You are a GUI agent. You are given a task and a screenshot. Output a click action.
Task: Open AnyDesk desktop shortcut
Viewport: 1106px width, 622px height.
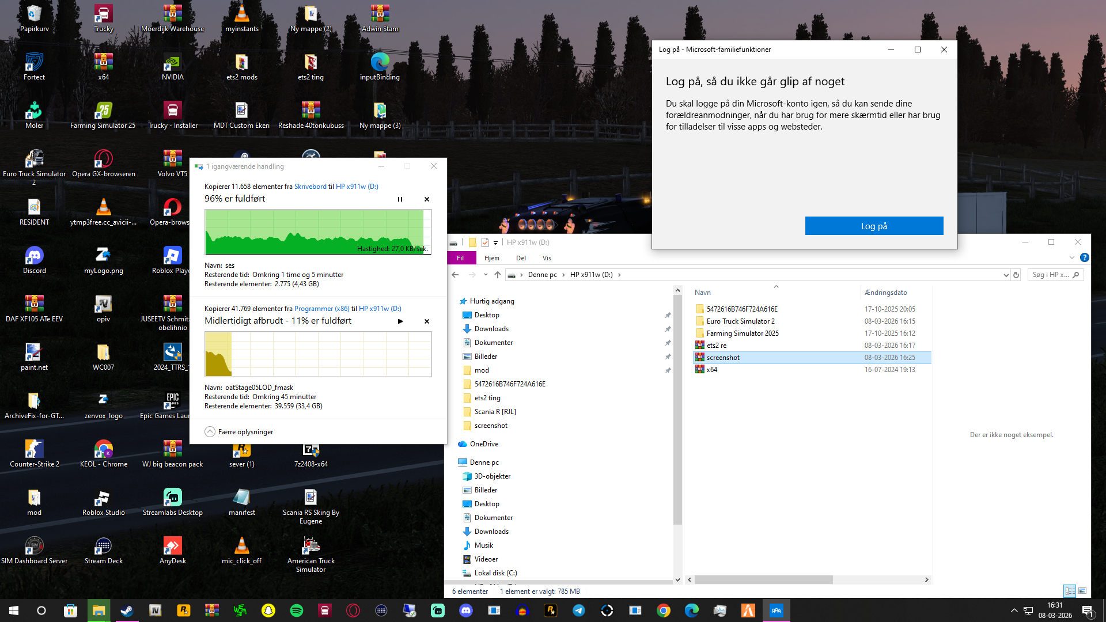pos(172,547)
